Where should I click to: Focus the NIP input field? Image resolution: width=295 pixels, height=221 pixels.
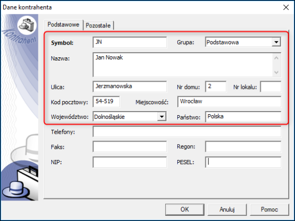click(x=130, y=162)
